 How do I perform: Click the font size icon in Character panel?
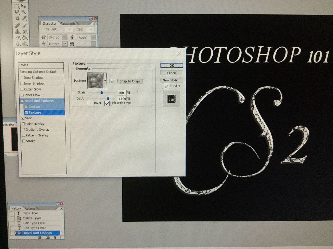click(44, 37)
